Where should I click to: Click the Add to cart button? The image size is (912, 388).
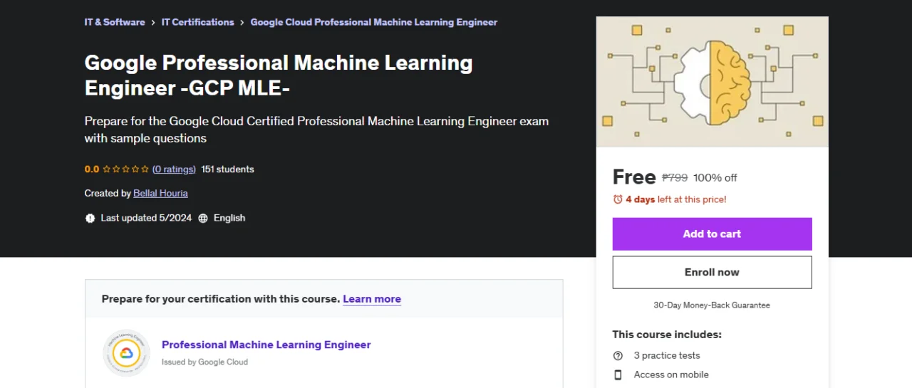pyautogui.click(x=712, y=234)
